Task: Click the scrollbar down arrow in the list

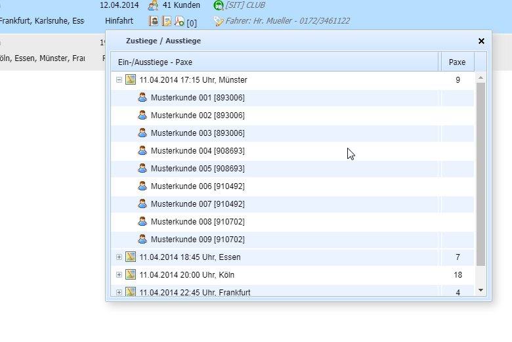Action: (x=480, y=289)
